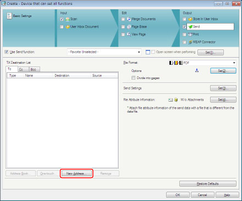Click the Merge Documents icon

tap(129, 19)
